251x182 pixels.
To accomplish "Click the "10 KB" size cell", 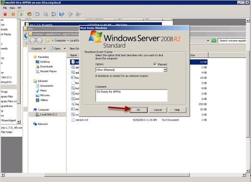I will click(x=203, y=78).
